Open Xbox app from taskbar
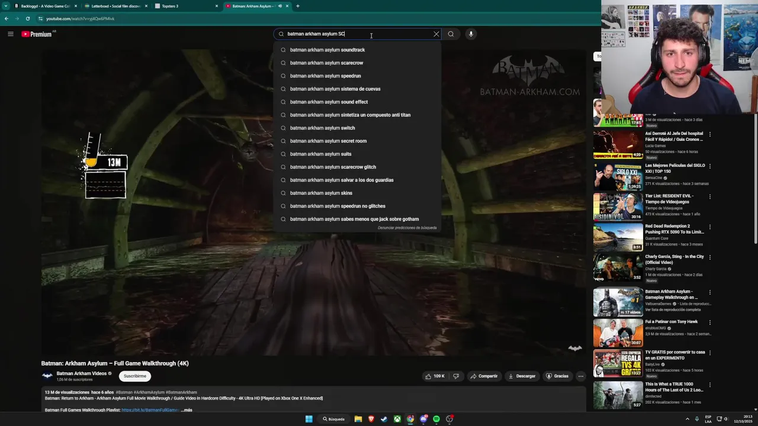This screenshot has width=758, height=426. click(x=397, y=419)
